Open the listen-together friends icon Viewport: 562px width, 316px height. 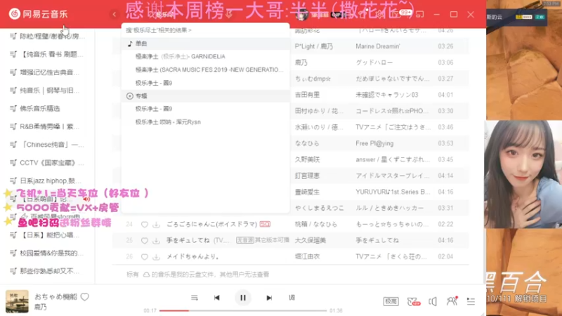coord(452,301)
